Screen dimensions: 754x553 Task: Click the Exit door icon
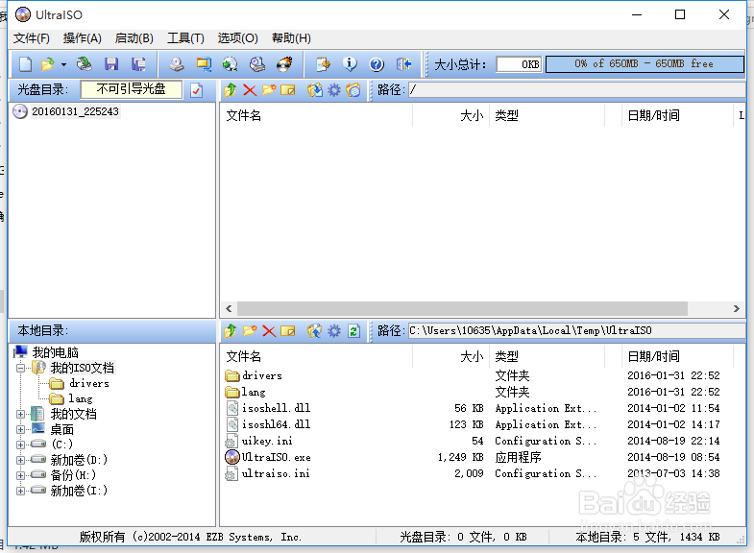click(x=403, y=64)
